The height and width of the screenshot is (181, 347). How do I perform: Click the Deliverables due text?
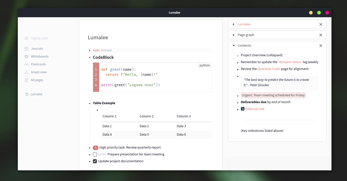[x=254, y=102]
